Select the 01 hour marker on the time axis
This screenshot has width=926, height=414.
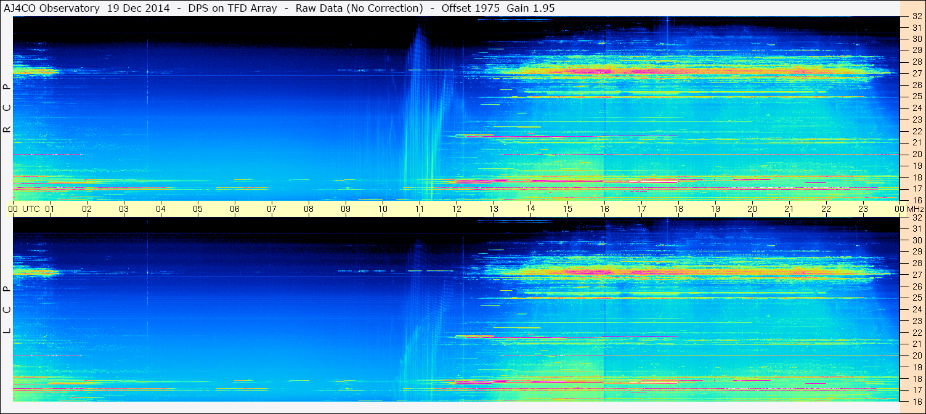click(50, 209)
